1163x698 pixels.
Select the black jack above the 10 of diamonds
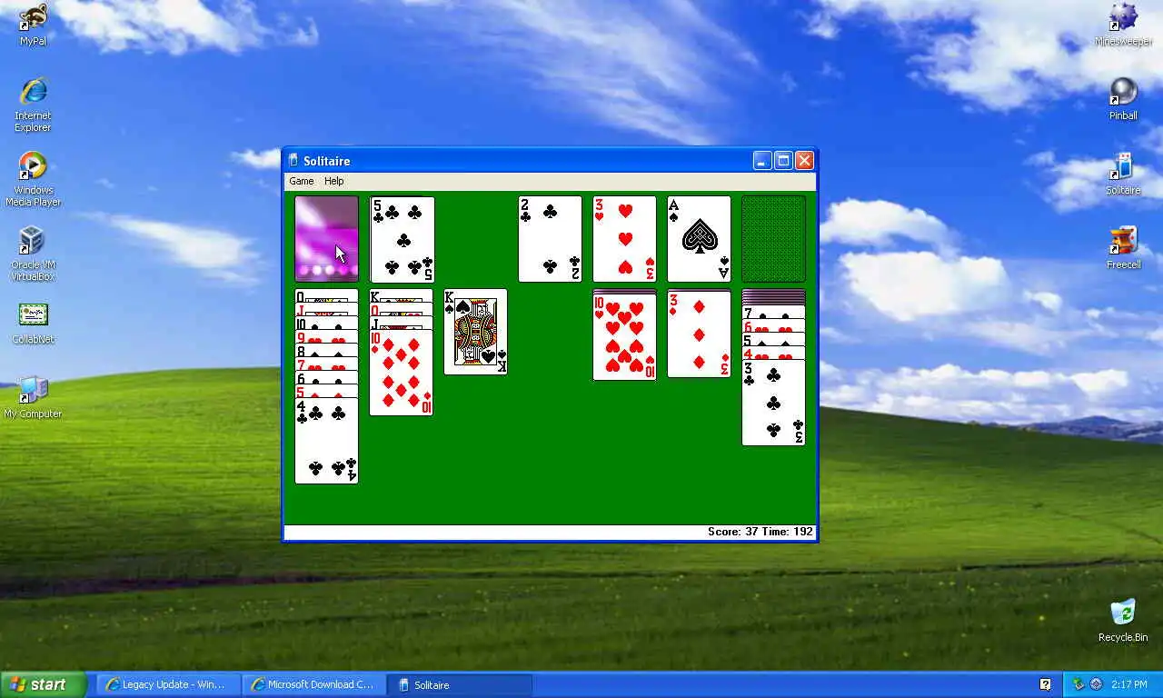tap(401, 324)
